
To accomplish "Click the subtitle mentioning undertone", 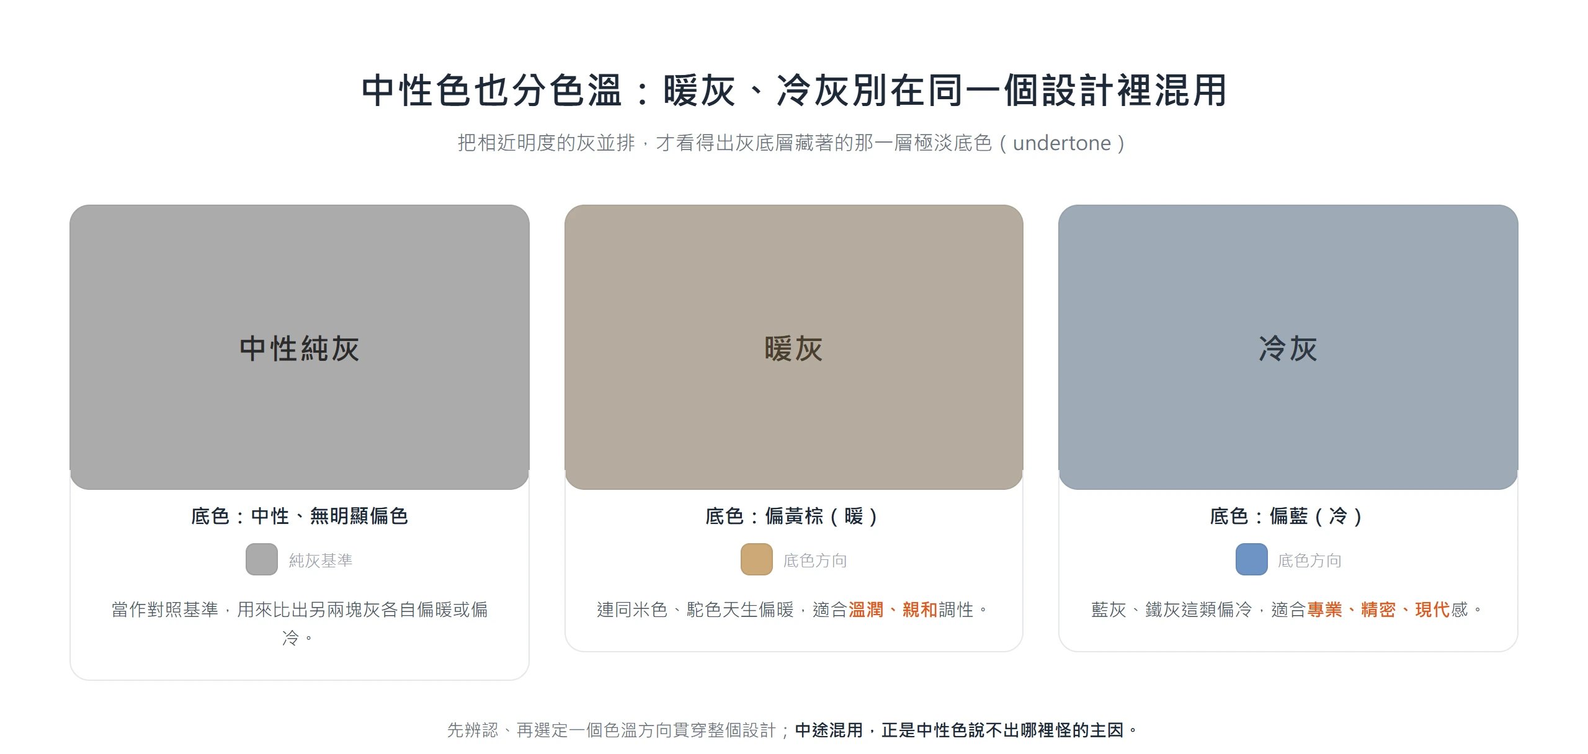I will point(792,143).
